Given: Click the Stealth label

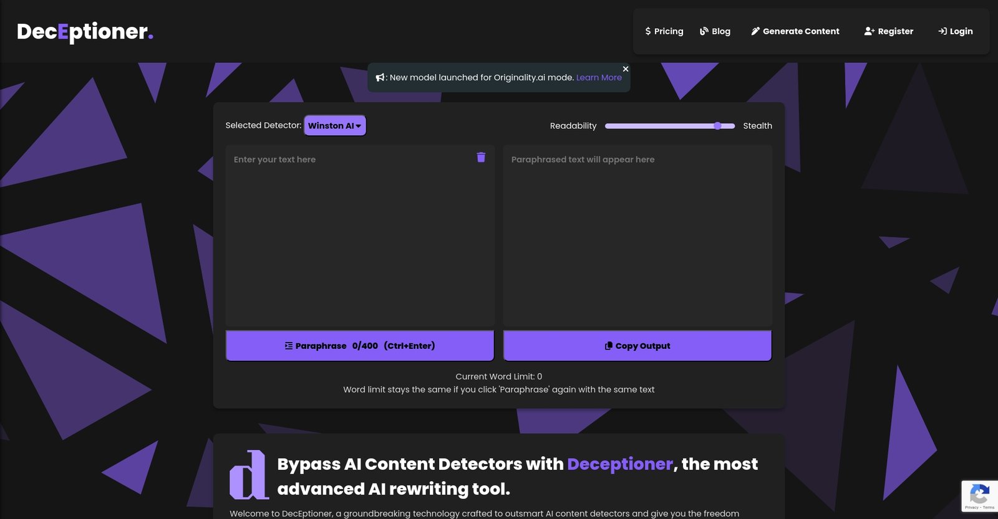Looking at the screenshot, I should (757, 126).
